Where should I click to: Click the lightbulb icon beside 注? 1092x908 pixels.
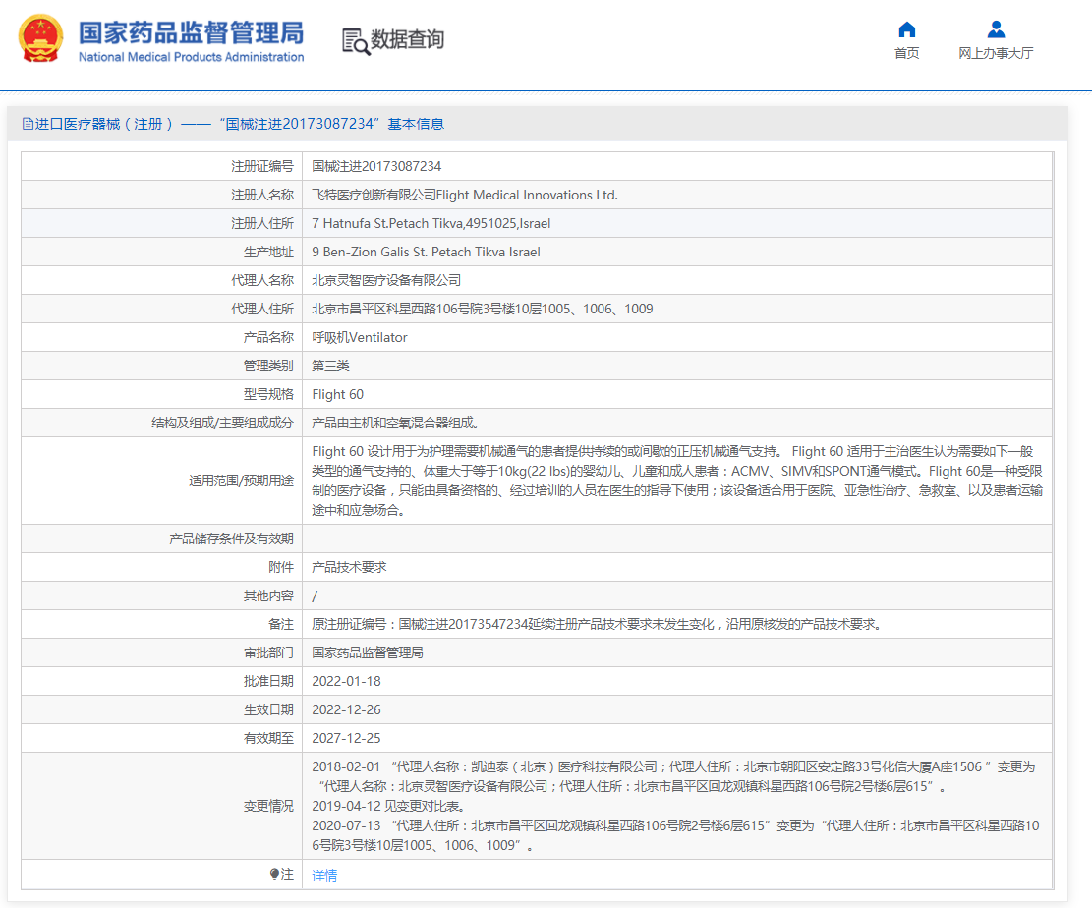tap(274, 875)
